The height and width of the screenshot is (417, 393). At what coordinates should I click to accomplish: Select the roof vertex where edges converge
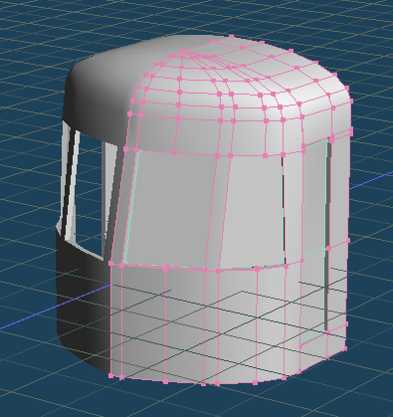(182, 52)
